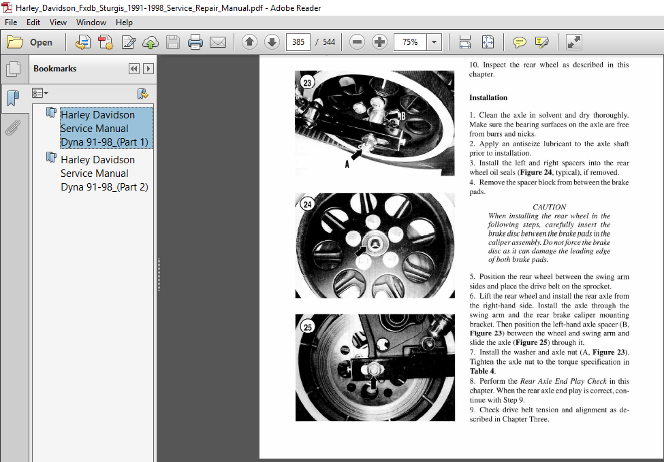This screenshot has height=462, width=664.
Task: Click the Save floppy disk icon
Action: tap(173, 42)
